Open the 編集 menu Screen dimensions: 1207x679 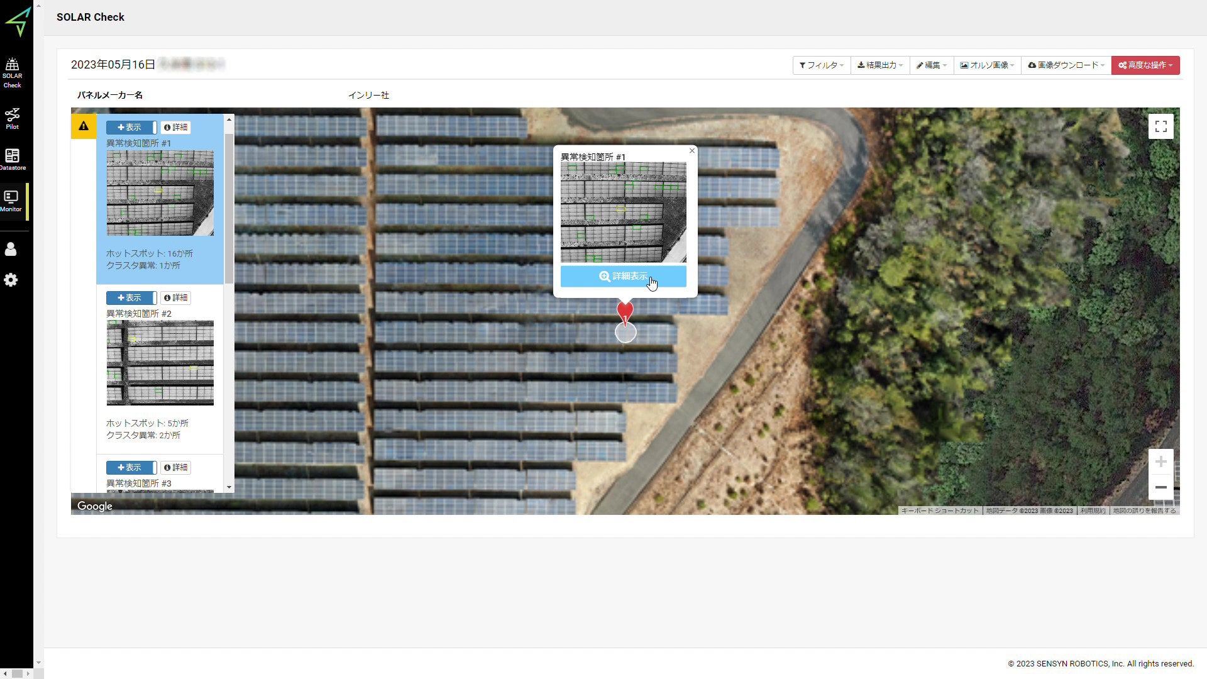tap(931, 65)
